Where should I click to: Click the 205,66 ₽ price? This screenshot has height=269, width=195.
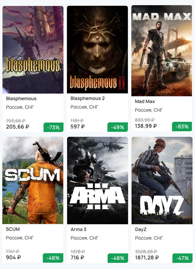(18, 127)
